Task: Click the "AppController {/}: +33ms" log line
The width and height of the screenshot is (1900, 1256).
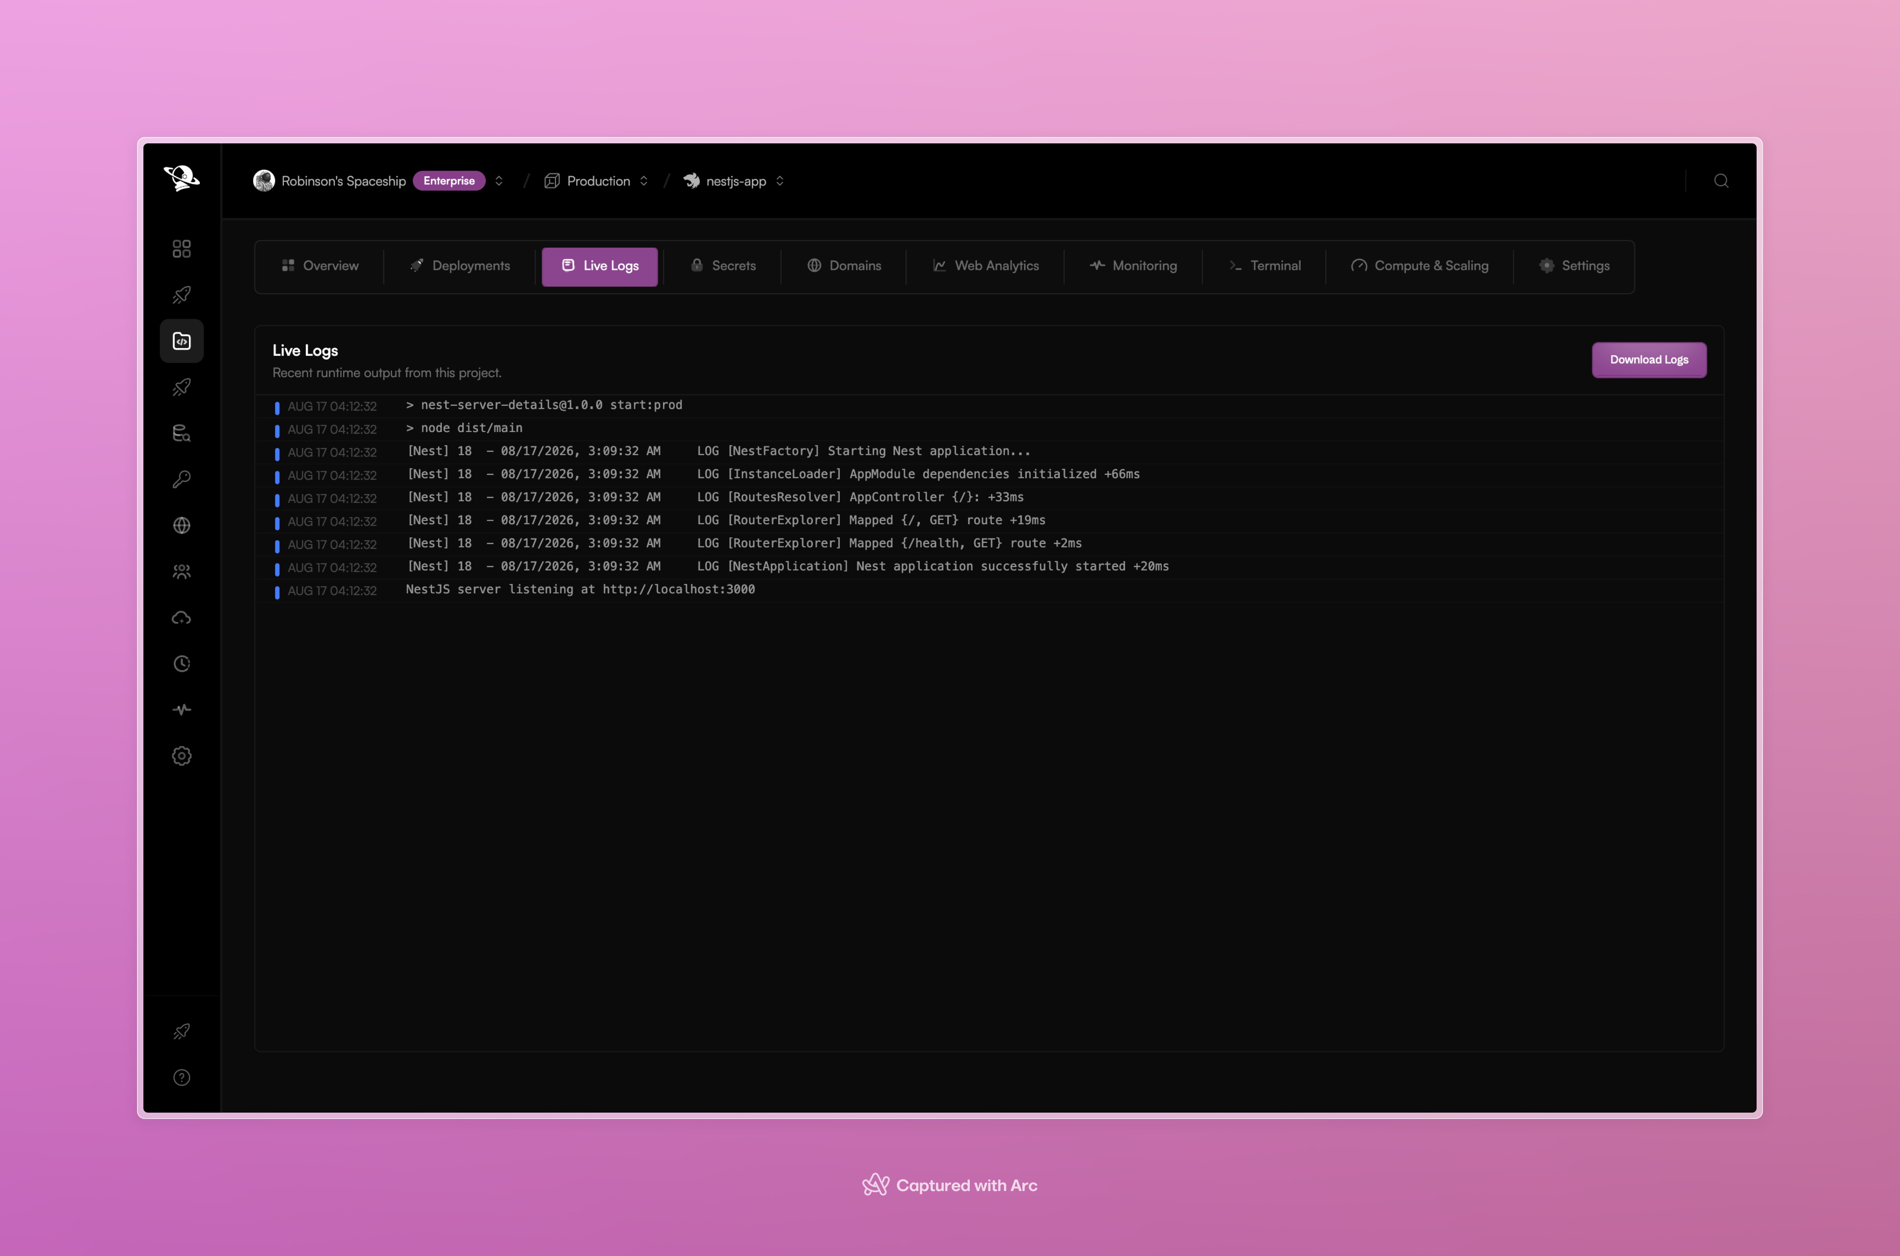Action: pyautogui.click(x=989, y=498)
